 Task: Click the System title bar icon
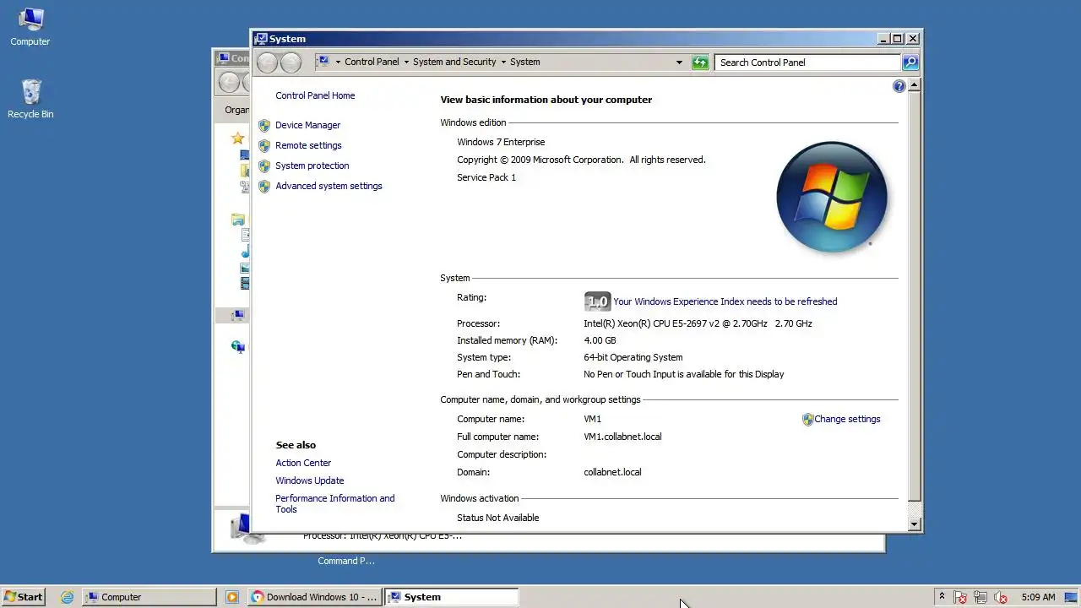[261, 39]
